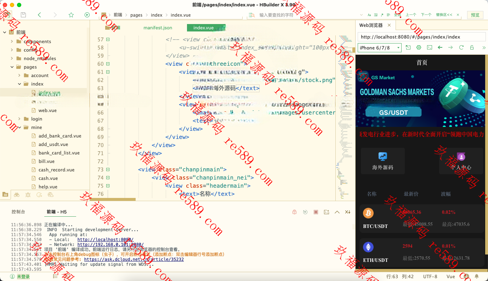Toggle case-sensitive search (Aa)
This screenshot has width=488, height=281.
pos(369,15)
